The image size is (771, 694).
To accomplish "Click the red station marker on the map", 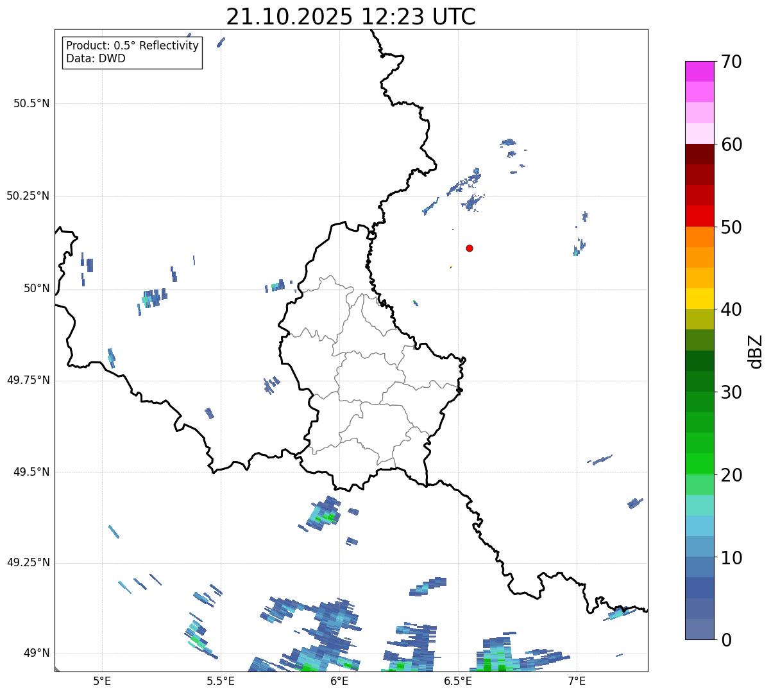I will [470, 248].
